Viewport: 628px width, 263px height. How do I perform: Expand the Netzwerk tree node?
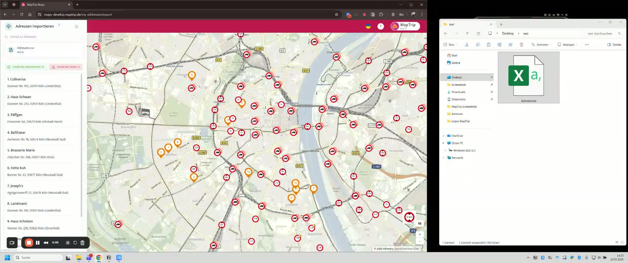[x=444, y=158]
